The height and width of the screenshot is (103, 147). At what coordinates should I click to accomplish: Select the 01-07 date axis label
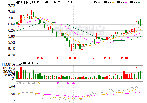tap(73, 58)
